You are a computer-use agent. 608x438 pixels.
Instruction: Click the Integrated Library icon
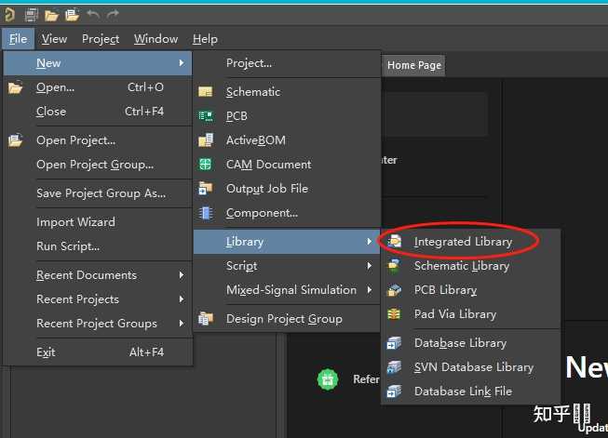coord(395,241)
